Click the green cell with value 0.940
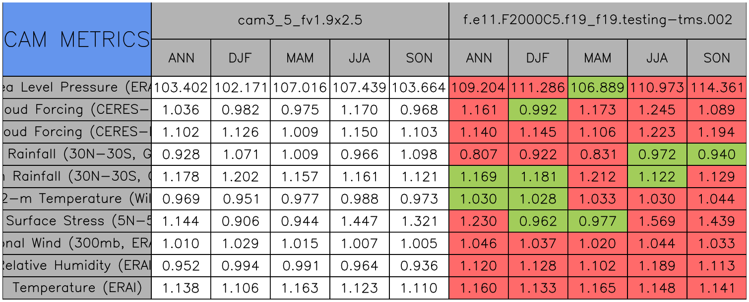749x302 pixels. pos(717,154)
